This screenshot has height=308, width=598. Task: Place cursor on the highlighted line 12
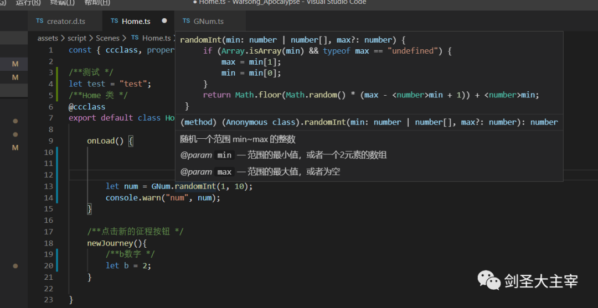[122, 175]
